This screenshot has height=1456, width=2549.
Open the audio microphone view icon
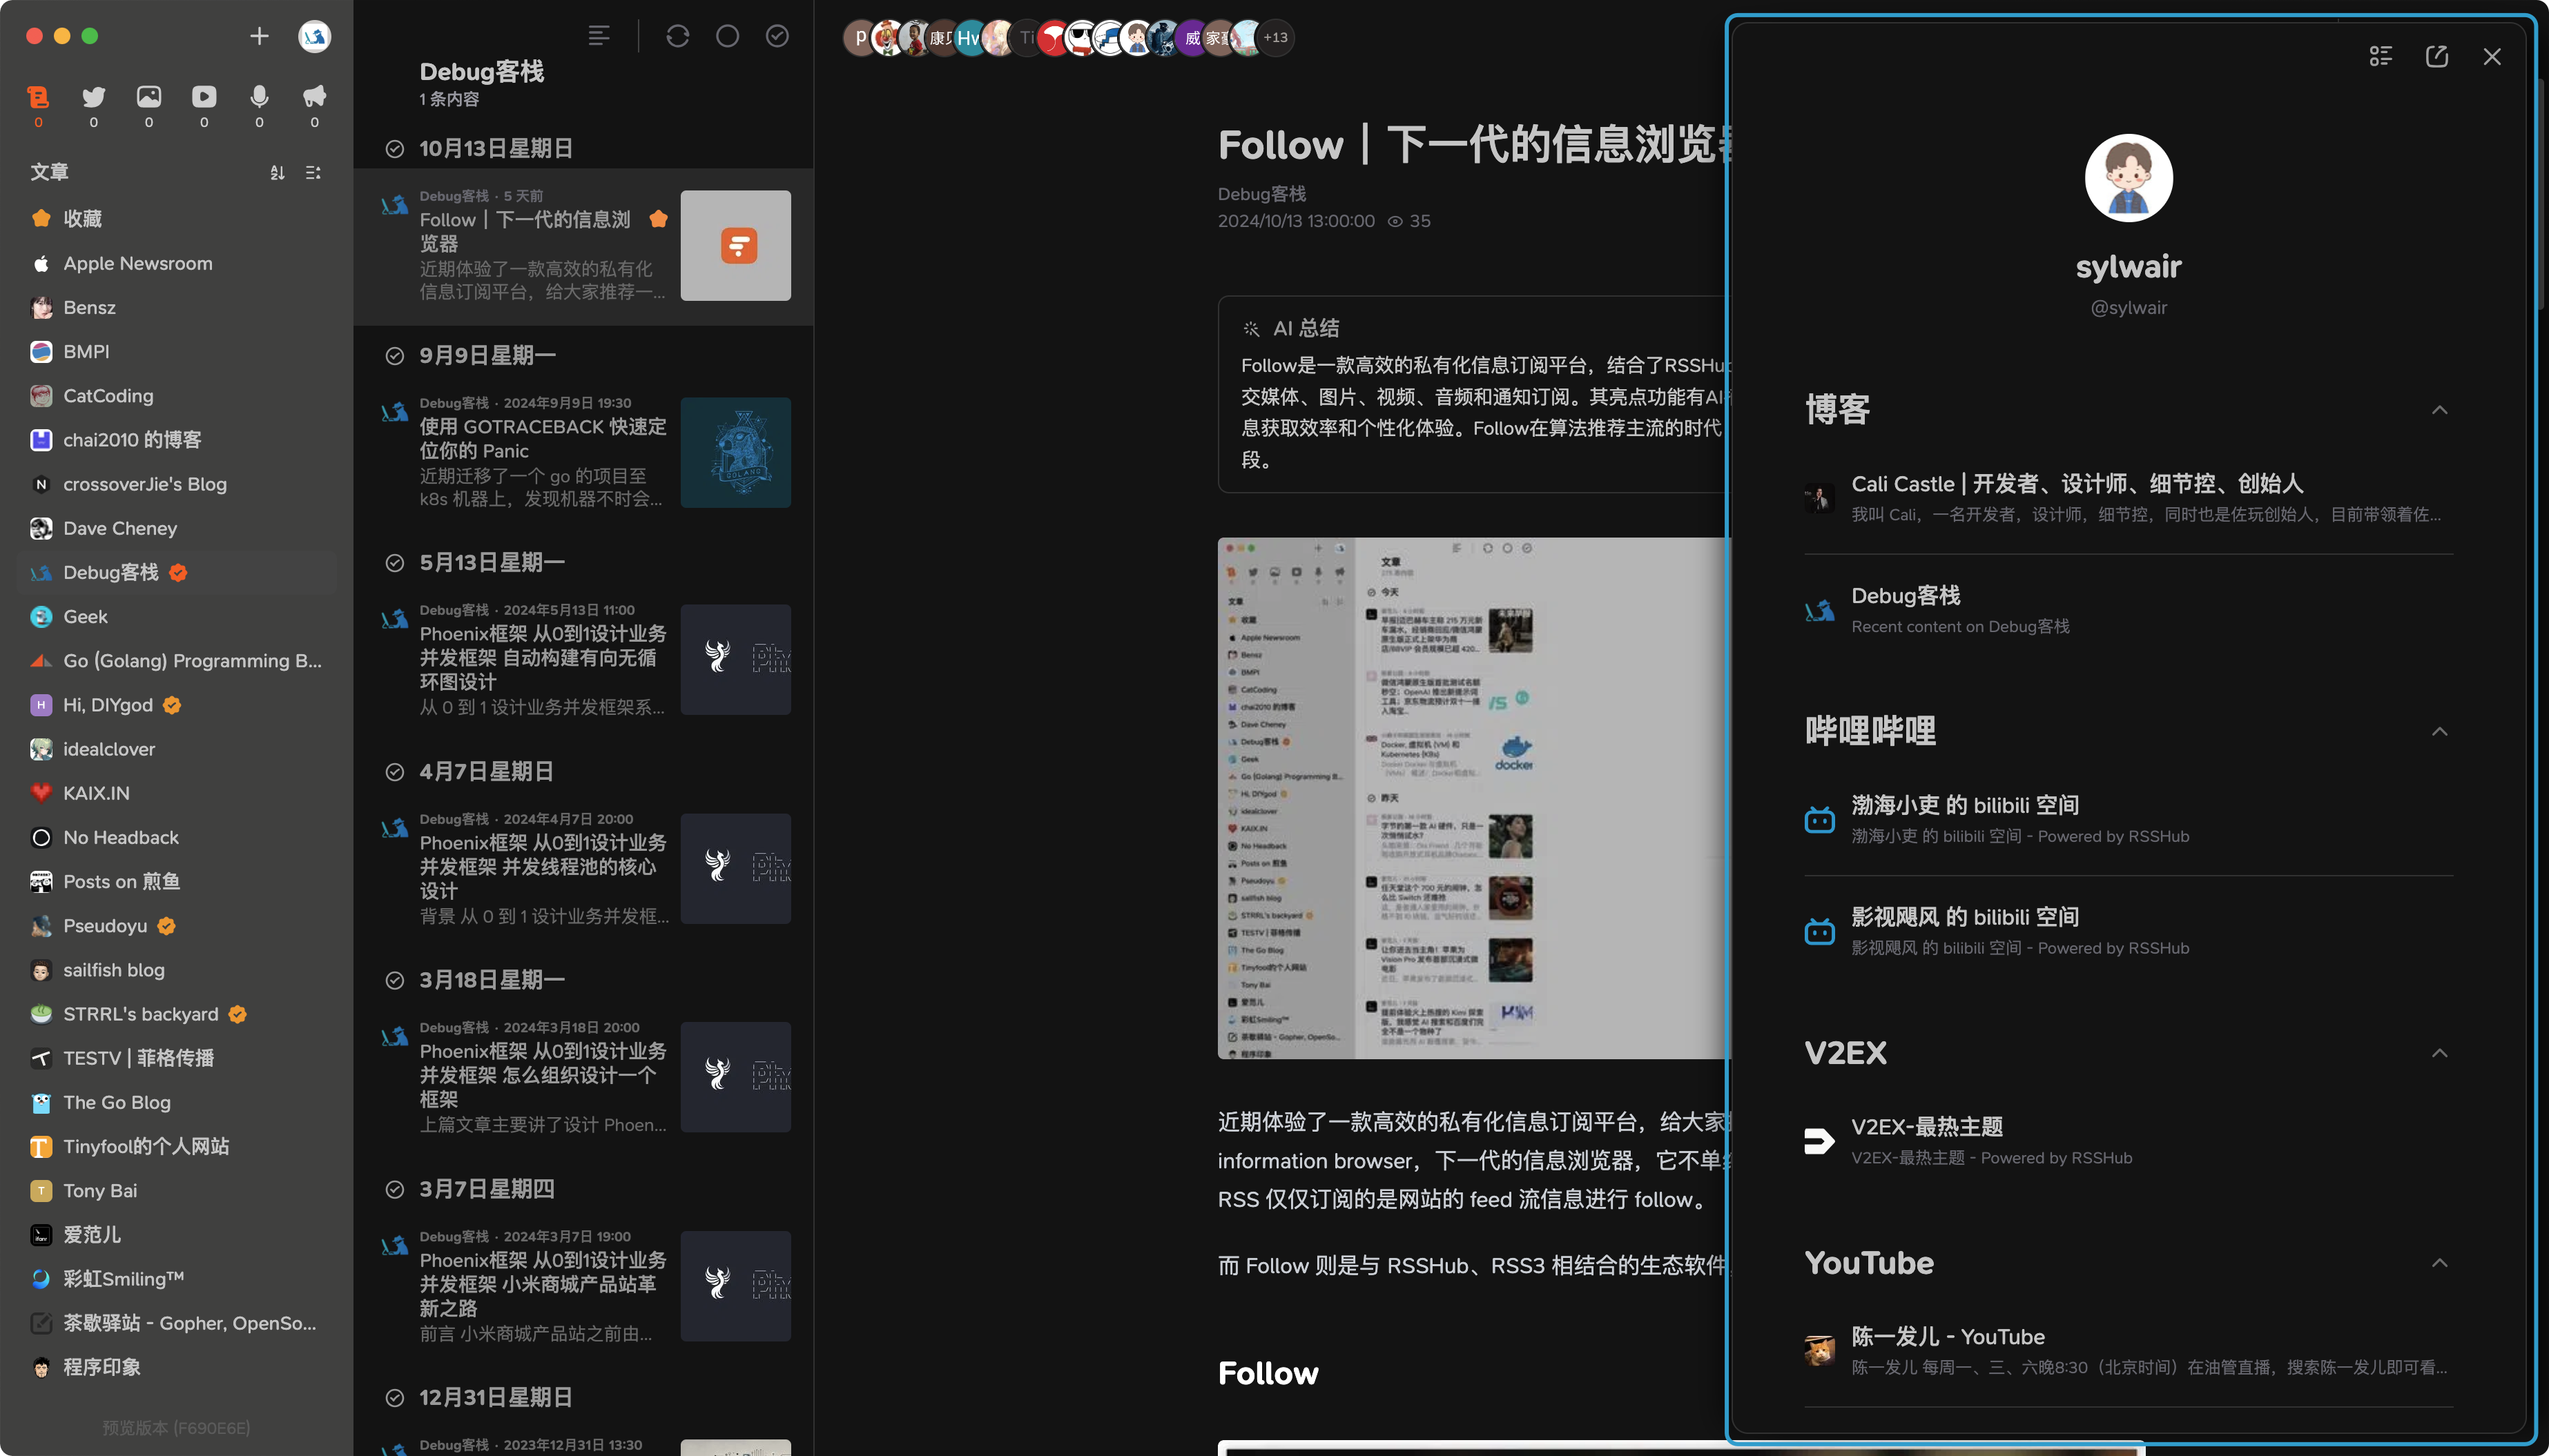[x=259, y=97]
